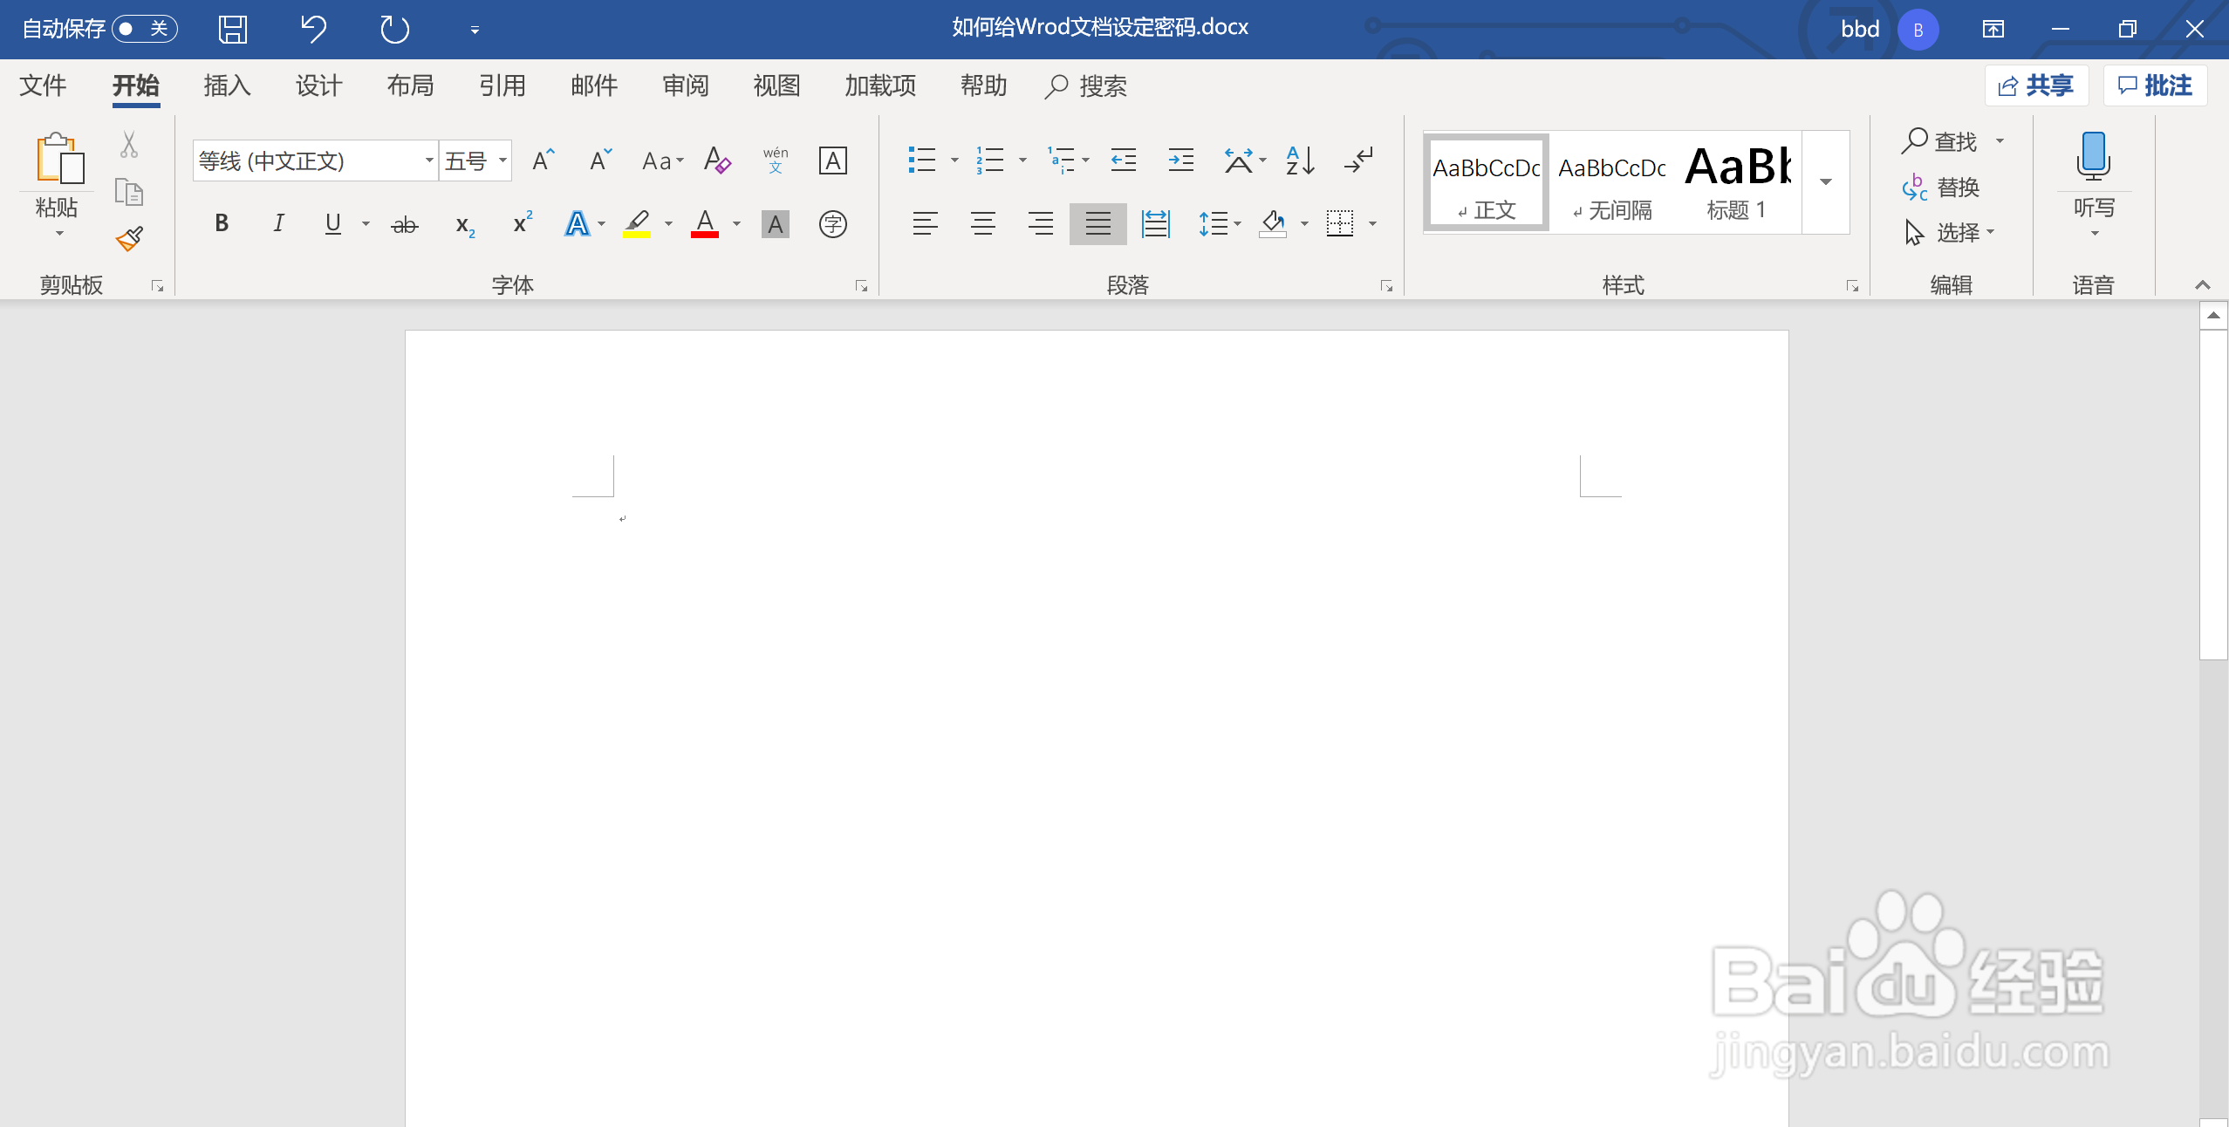Open the font name dropdown
The width and height of the screenshot is (2229, 1127).
tap(428, 161)
